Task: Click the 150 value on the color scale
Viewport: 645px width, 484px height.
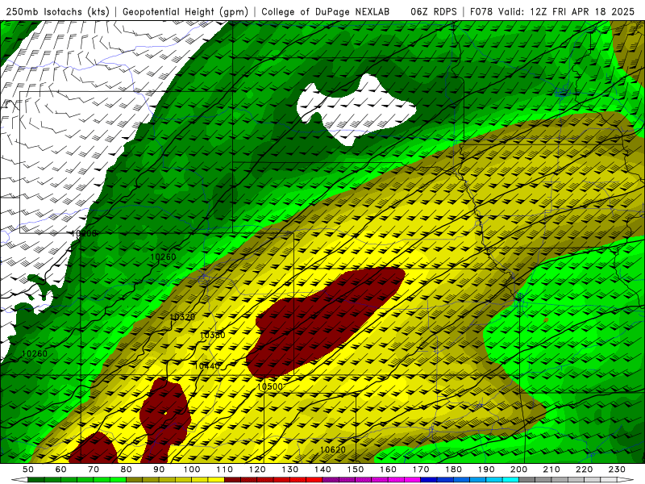Action: coord(356,469)
